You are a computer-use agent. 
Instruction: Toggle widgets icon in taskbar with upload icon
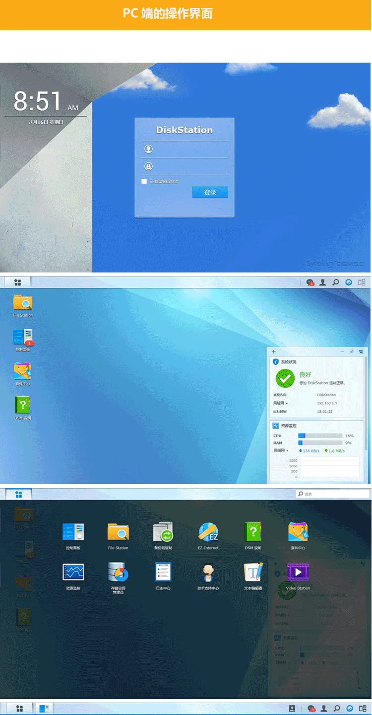click(x=350, y=708)
